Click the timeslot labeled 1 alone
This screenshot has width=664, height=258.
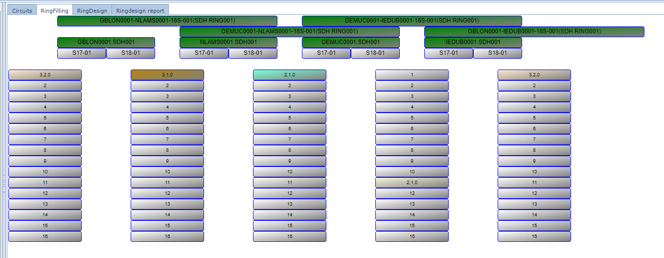(x=412, y=75)
